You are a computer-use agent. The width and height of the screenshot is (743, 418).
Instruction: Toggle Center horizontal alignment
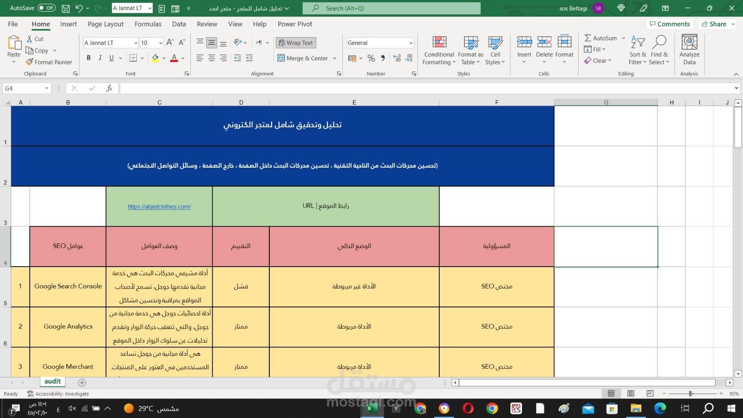coord(212,58)
